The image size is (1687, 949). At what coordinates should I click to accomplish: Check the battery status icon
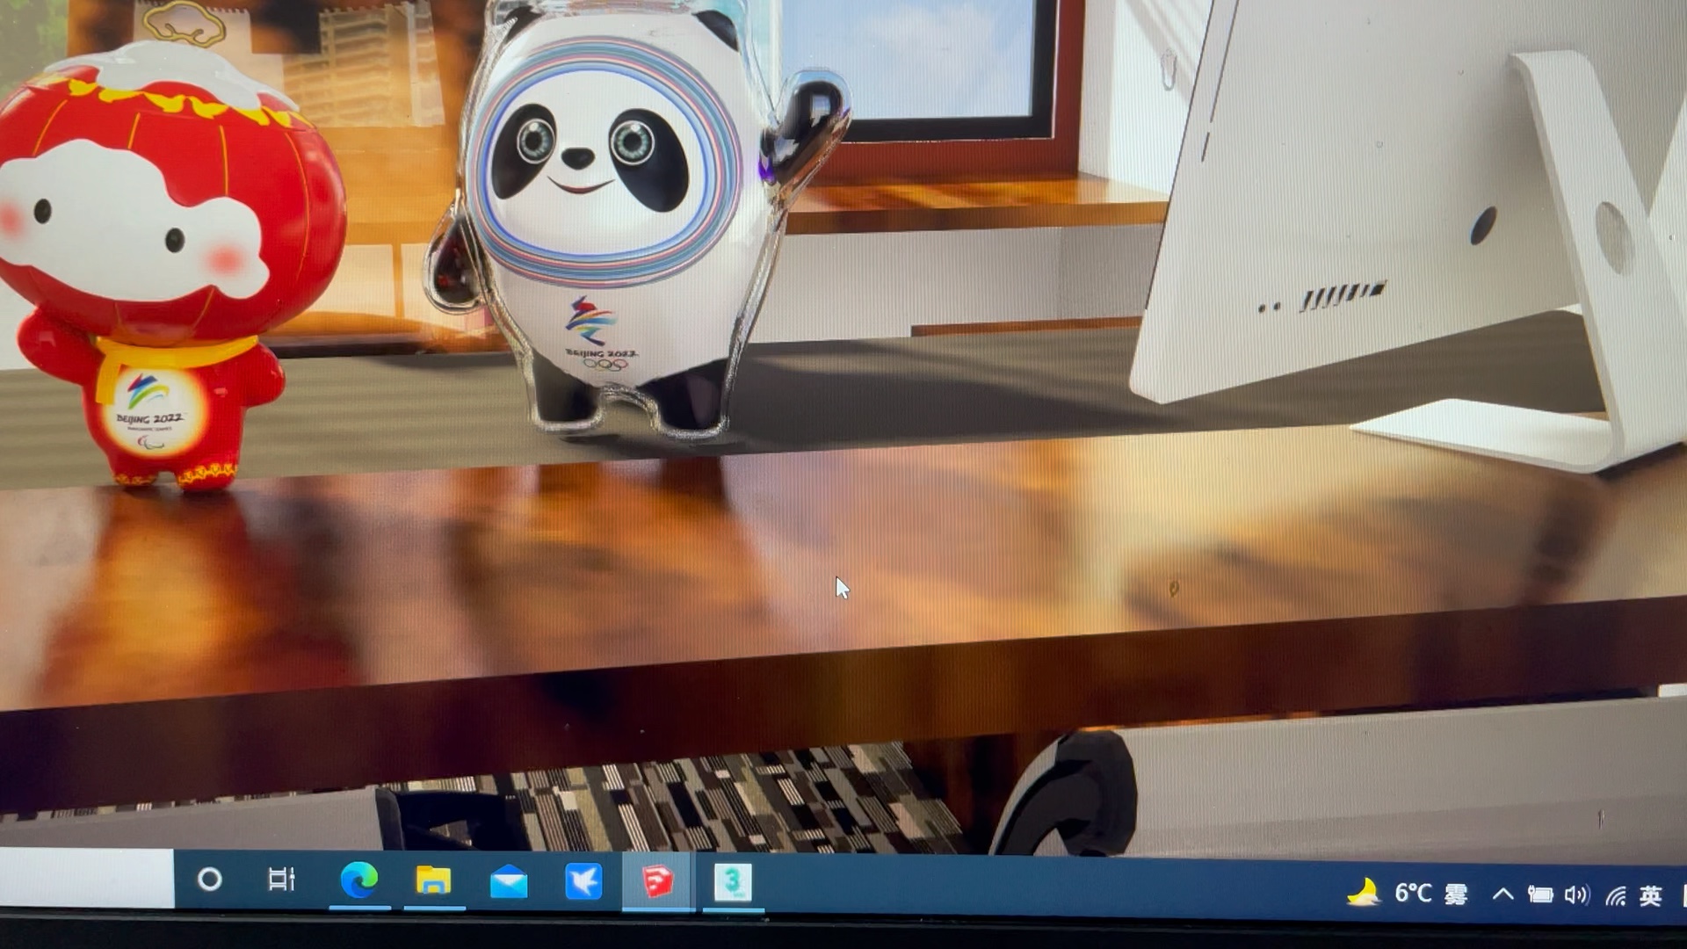(x=1540, y=895)
